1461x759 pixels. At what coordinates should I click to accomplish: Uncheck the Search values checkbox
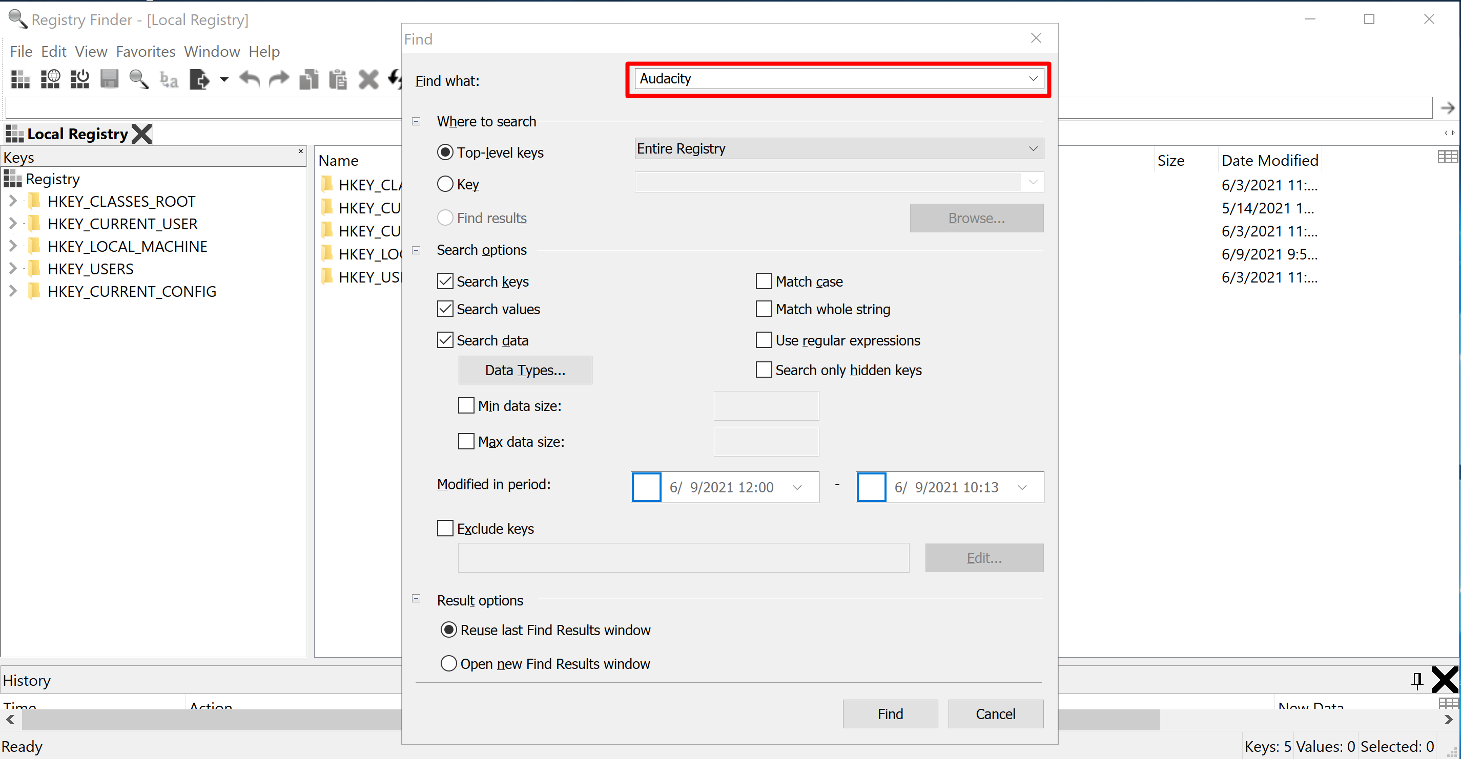(x=445, y=309)
